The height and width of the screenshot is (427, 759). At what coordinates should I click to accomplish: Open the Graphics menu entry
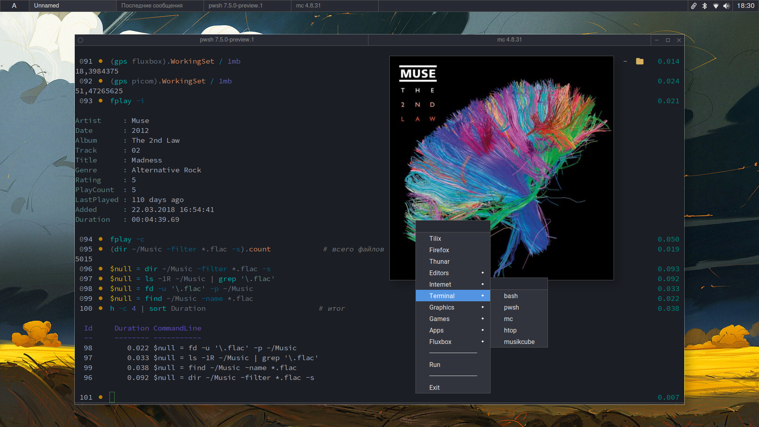click(453, 307)
